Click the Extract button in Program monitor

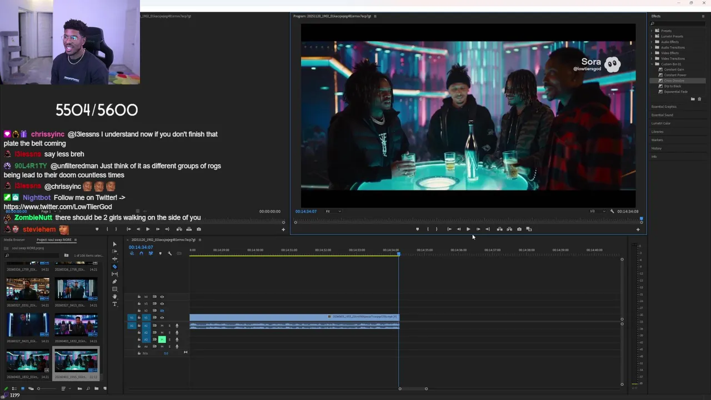(509, 229)
